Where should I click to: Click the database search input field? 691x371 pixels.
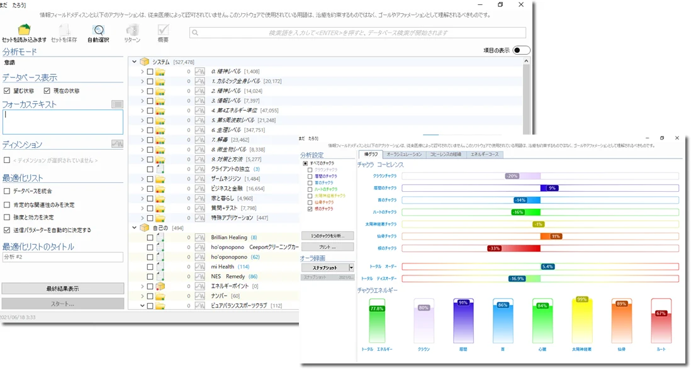(x=357, y=33)
